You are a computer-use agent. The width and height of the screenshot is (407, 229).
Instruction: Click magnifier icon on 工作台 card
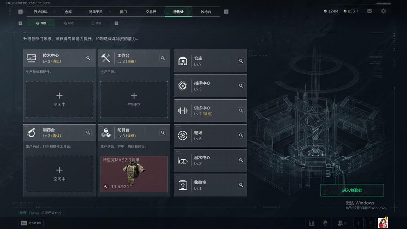point(163,58)
